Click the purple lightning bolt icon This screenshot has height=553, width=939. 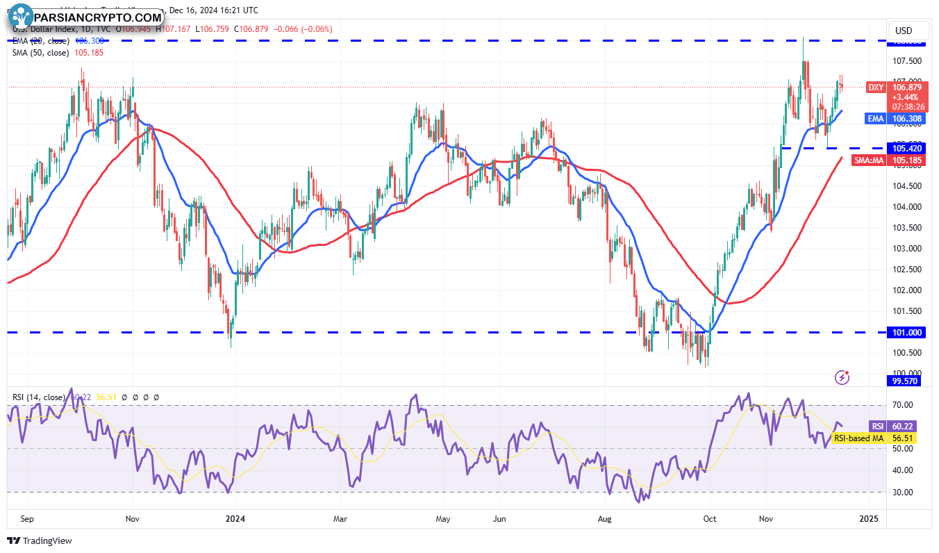pyautogui.click(x=842, y=377)
